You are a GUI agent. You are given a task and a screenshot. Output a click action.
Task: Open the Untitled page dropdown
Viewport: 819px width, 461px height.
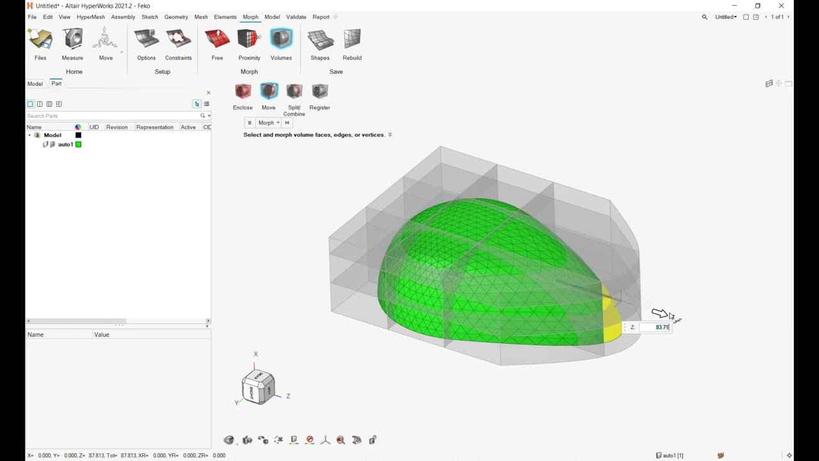pos(726,17)
